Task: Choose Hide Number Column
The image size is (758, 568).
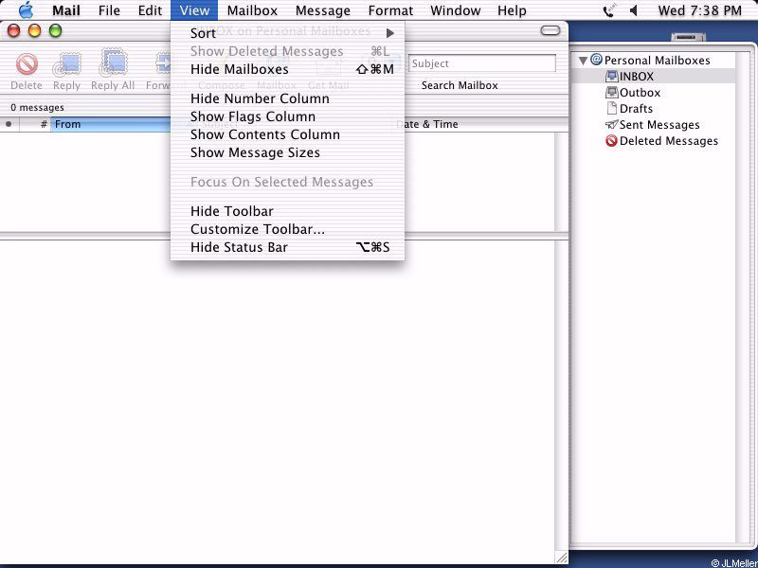Action: coord(288,98)
